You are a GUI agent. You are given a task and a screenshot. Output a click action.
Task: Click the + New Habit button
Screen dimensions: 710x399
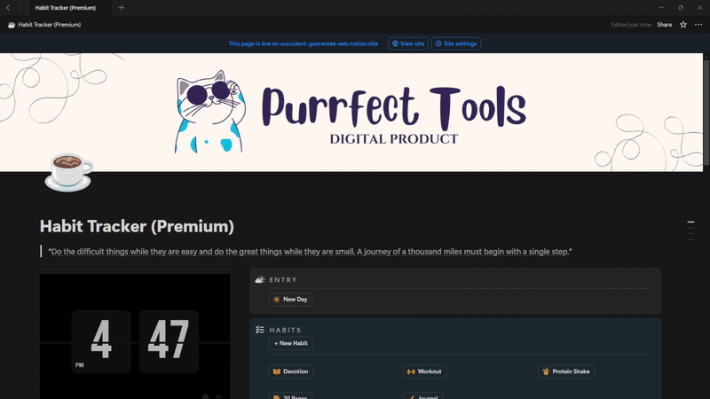click(x=291, y=343)
